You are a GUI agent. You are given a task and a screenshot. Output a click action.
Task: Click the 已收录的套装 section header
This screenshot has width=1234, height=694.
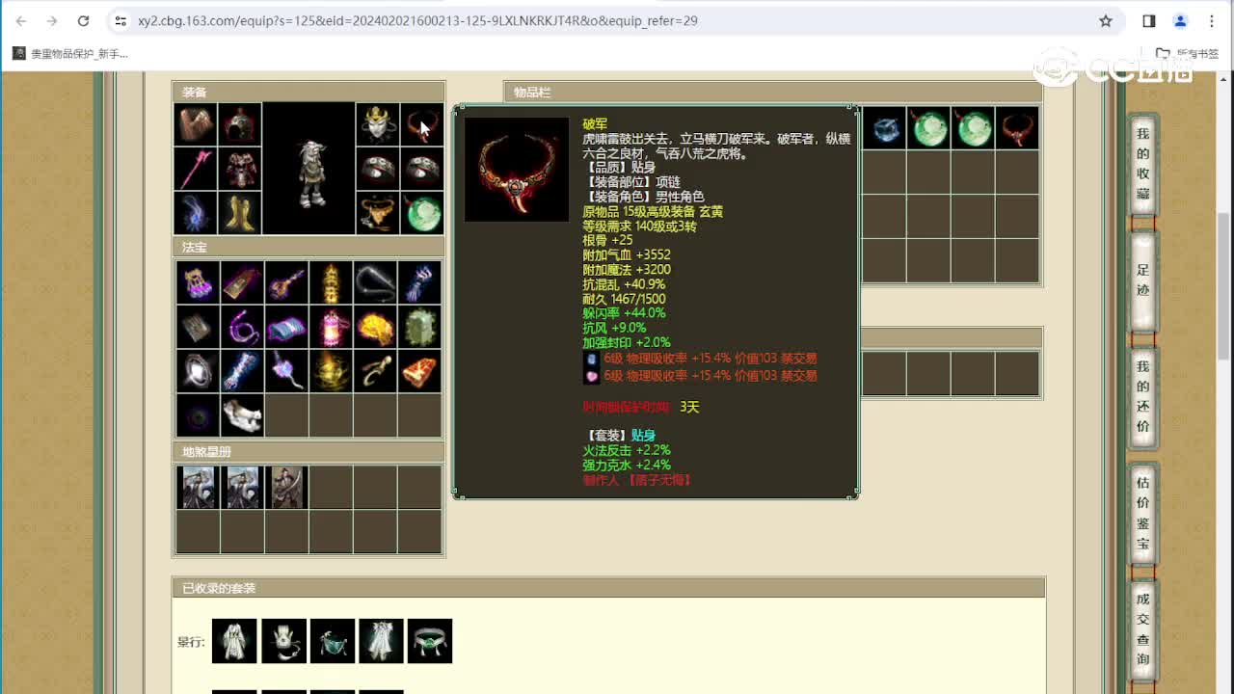click(x=608, y=588)
